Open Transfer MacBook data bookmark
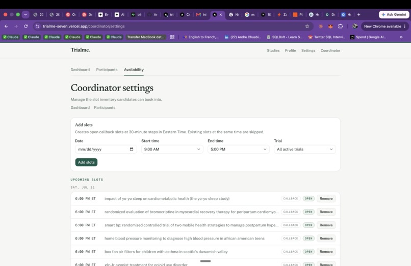The width and height of the screenshot is (411, 266). click(x=146, y=37)
